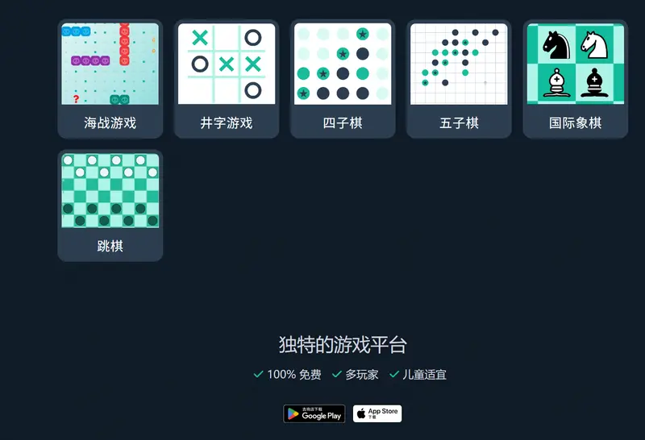Click the 井字游戏 title label
Screen dimensions: 645x440
point(227,122)
